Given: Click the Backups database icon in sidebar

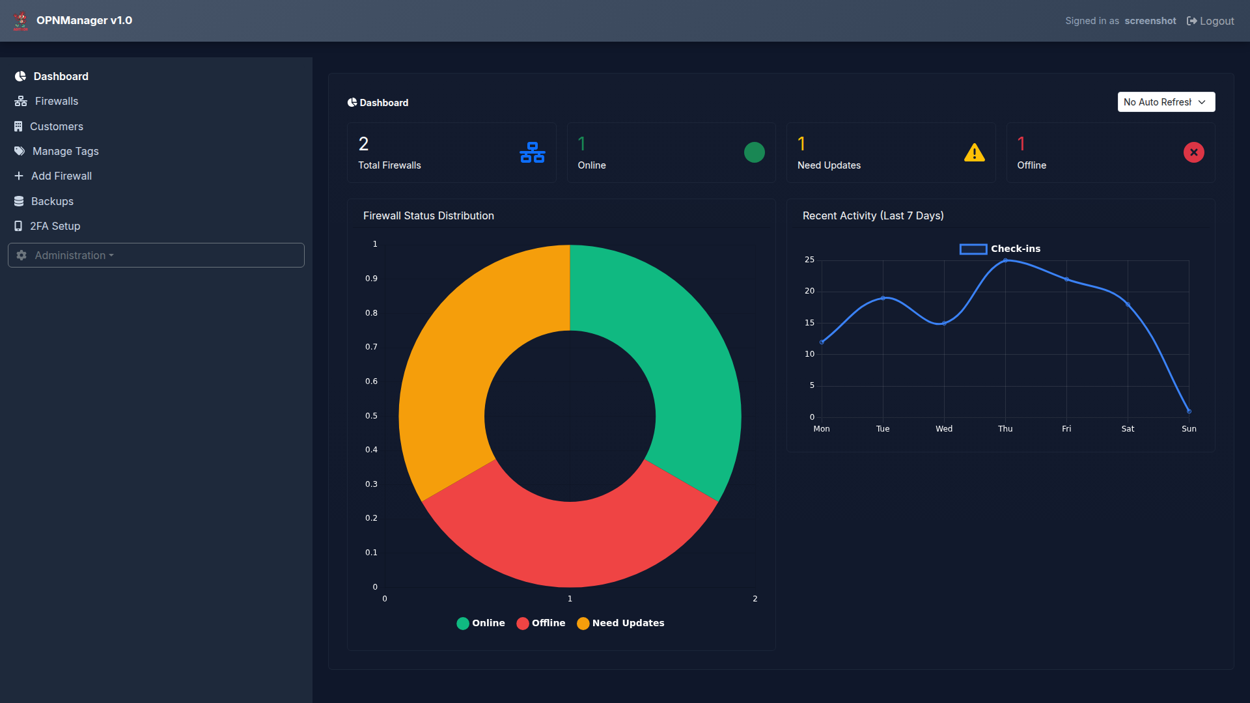Looking at the screenshot, I should point(19,201).
